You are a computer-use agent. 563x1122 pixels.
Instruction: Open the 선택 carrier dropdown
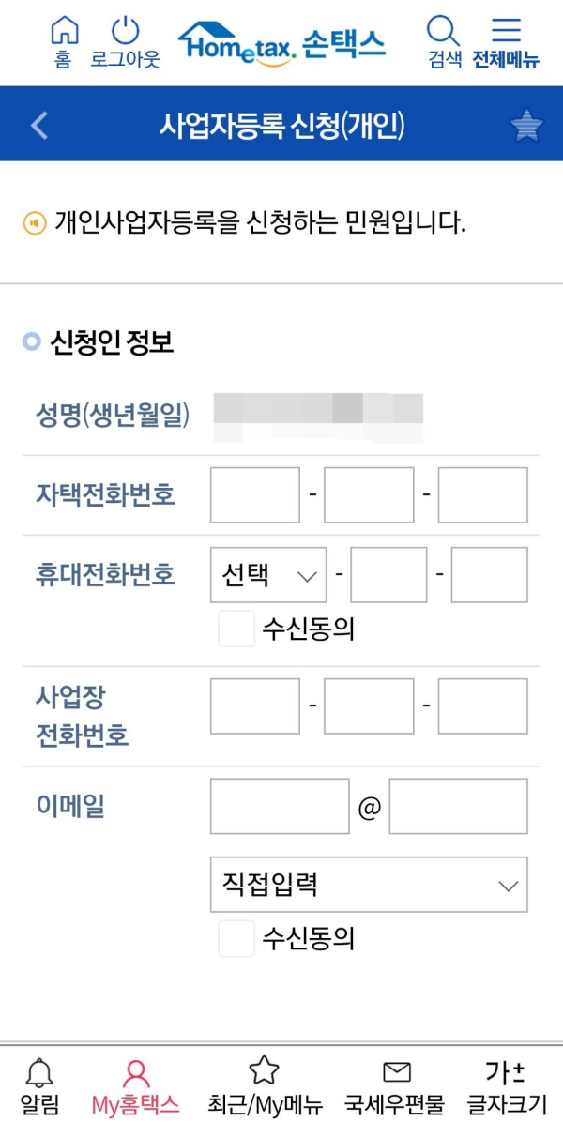click(x=267, y=575)
